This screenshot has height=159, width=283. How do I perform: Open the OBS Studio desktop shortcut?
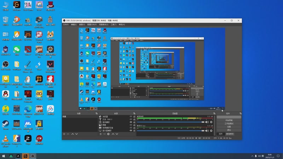tap(6, 66)
